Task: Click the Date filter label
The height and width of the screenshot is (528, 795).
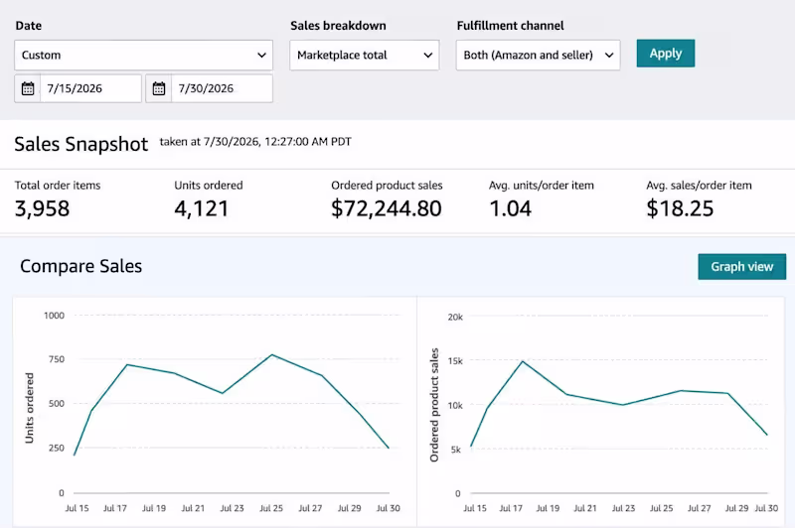Action: click(x=29, y=26)
